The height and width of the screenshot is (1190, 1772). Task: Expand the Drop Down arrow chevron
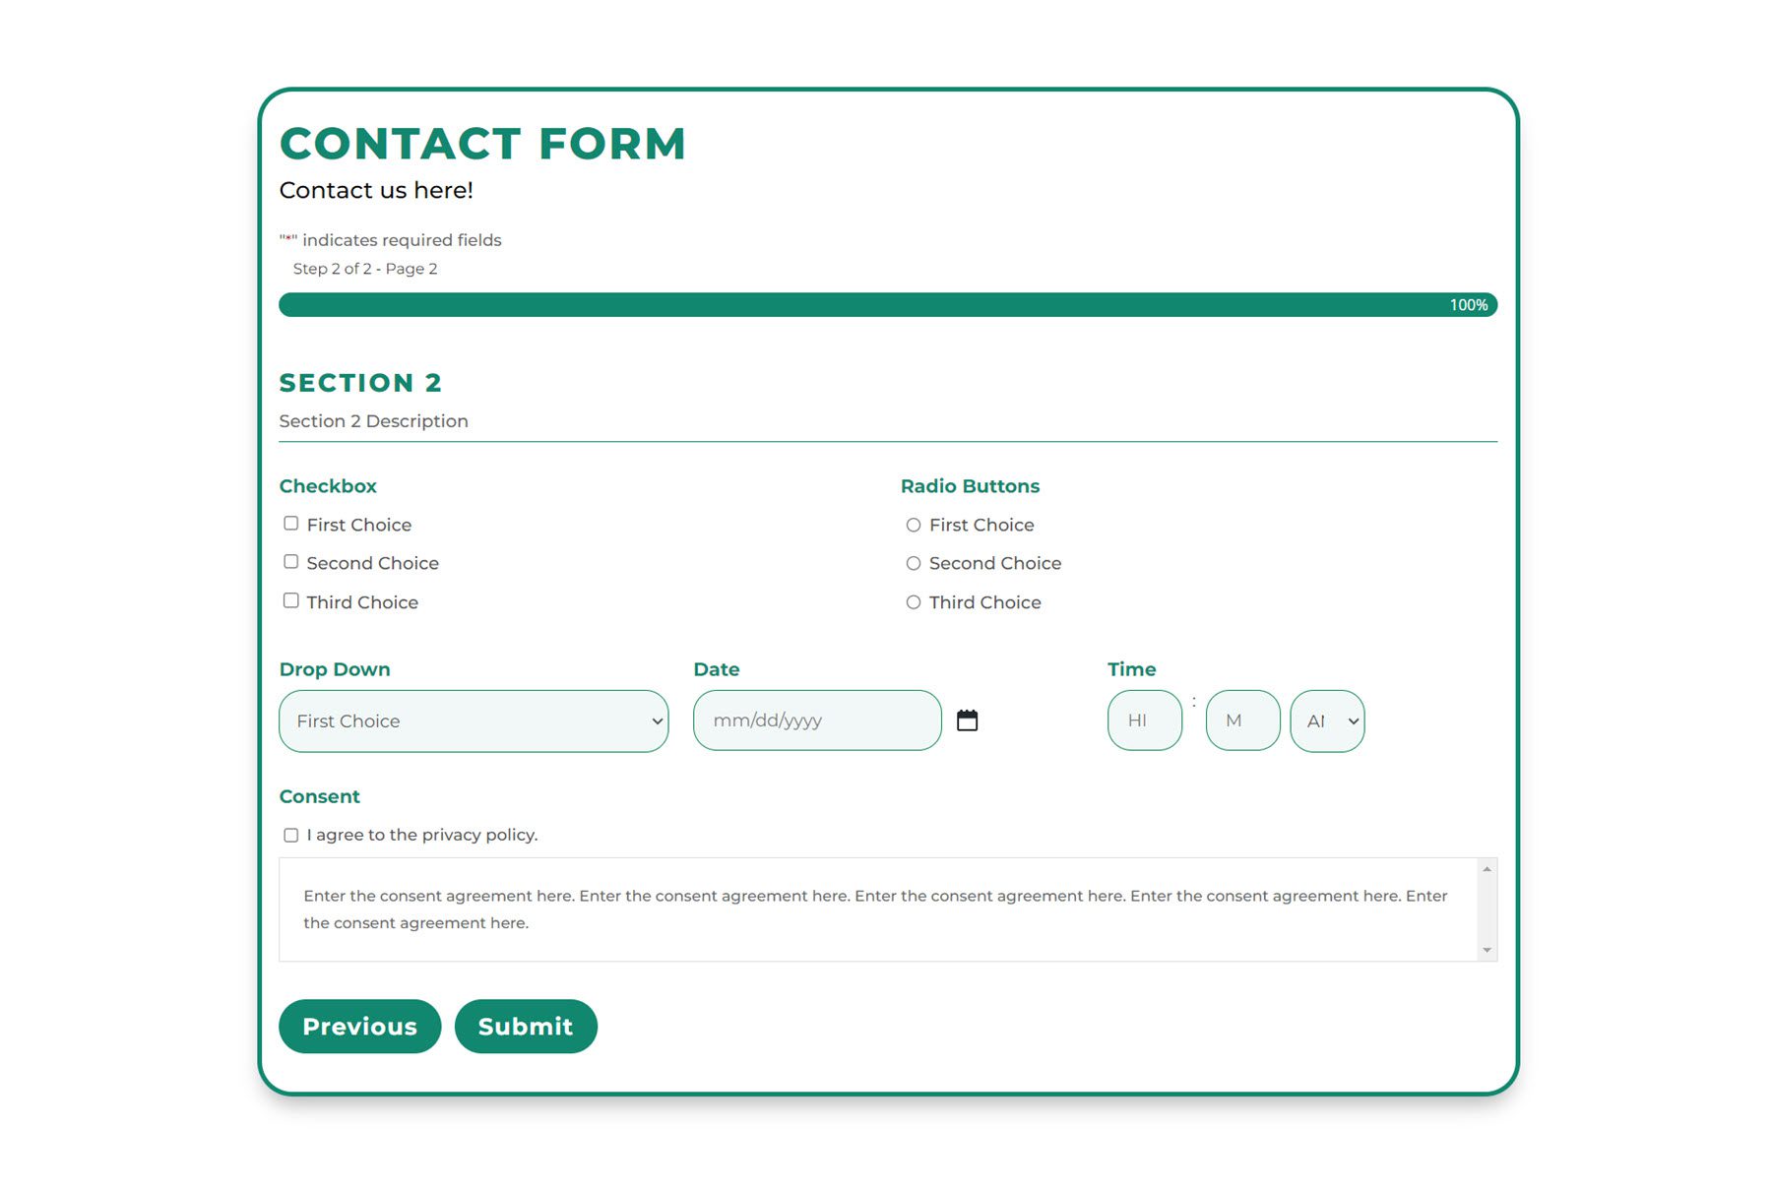[657, 720]
